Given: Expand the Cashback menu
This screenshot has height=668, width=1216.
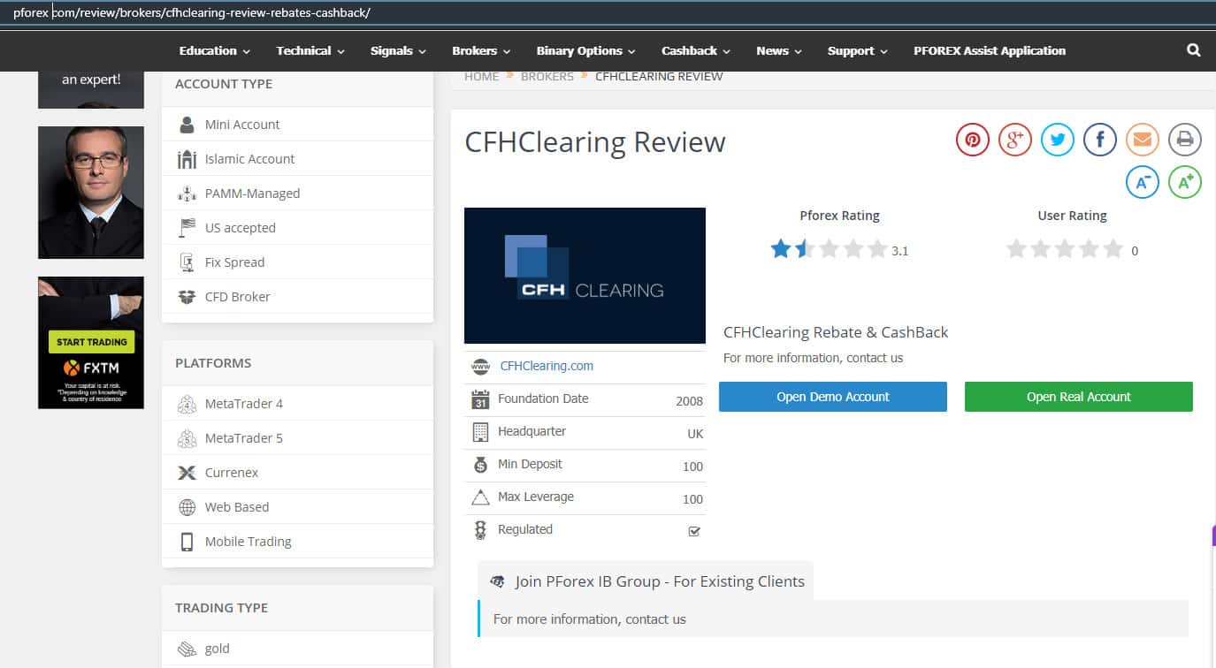Looking at the screenshot, I should point(695,51).
